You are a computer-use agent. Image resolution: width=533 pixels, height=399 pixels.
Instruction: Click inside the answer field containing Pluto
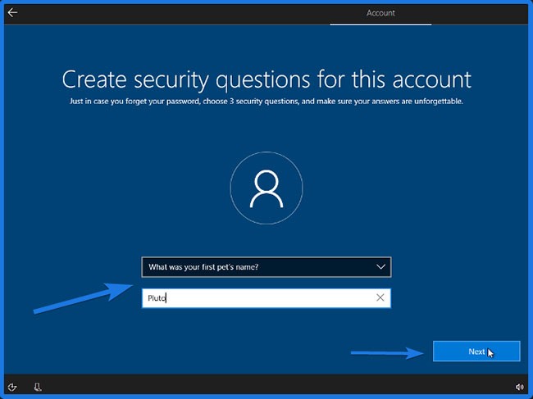tap(254, 298)
